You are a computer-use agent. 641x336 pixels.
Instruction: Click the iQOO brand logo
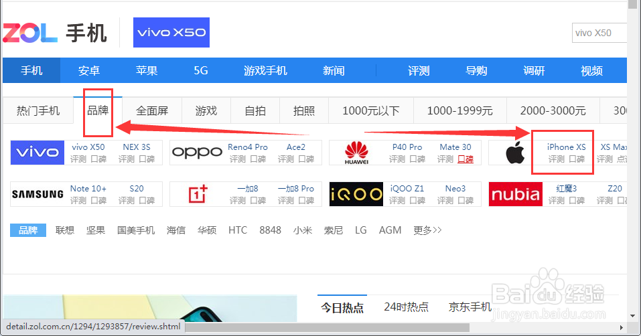356,194
